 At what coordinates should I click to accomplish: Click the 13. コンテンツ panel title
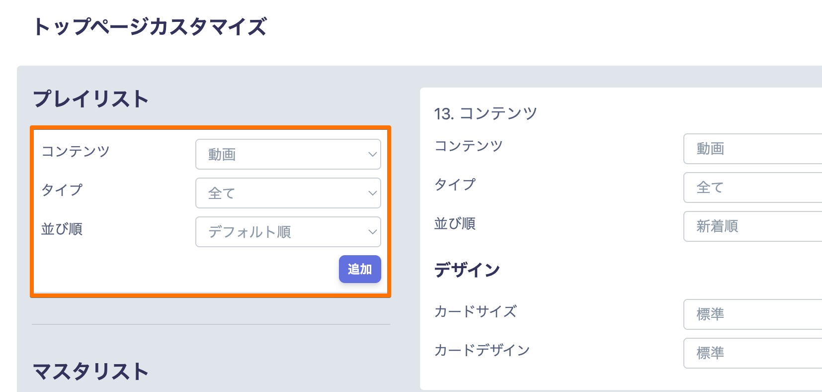pos(486,113)
